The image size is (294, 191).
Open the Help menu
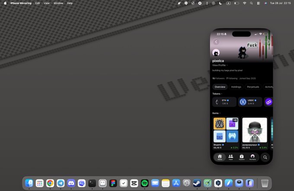70,3
